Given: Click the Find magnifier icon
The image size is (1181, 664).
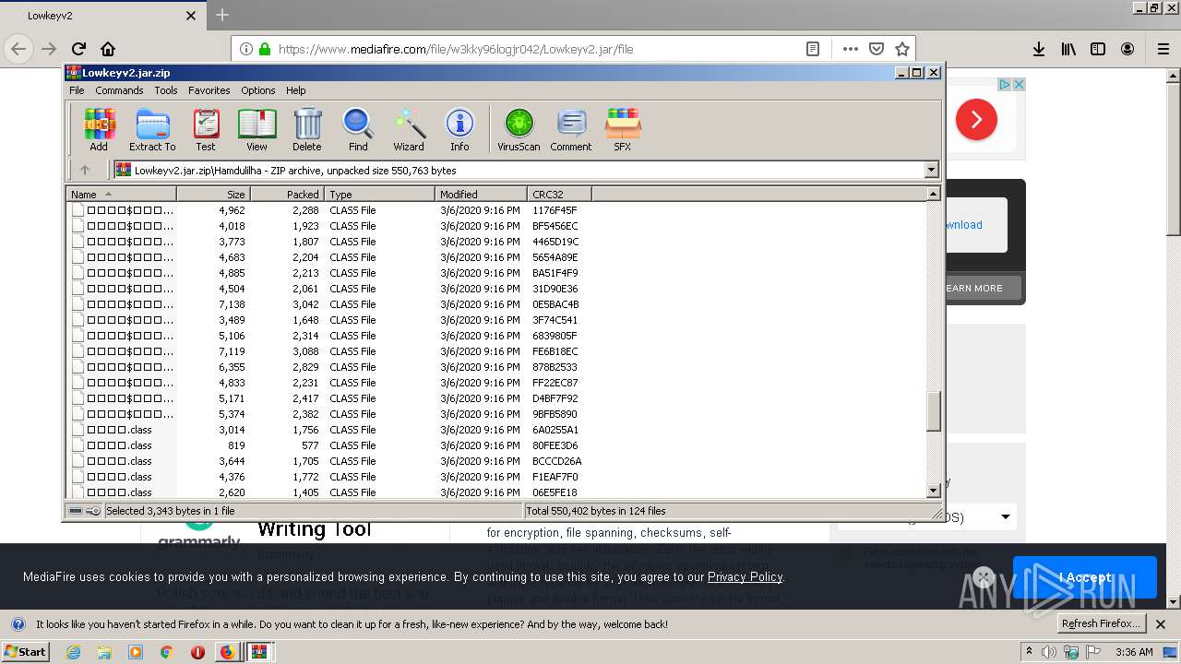Looking at the screenshot, I should (358, 129).
